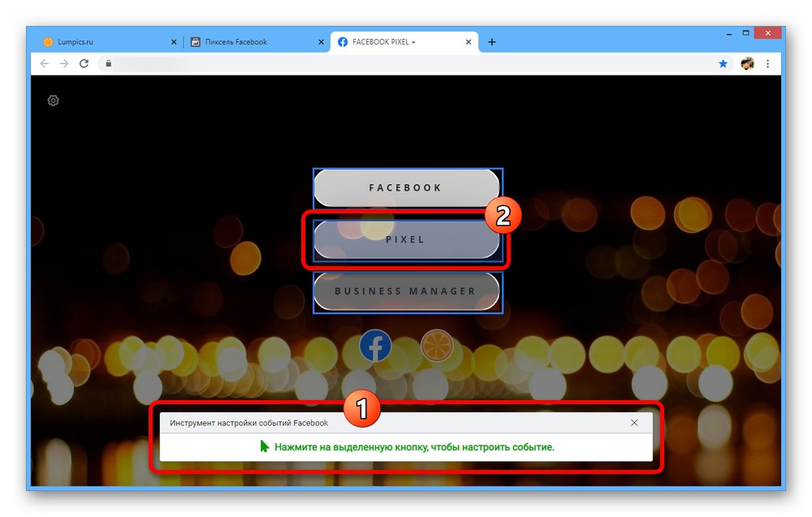This screenshot has width=812, height=517.
Task: Click the green 'Нажмите на выделенную кнопку' hint text
Action: pos(414,447)
